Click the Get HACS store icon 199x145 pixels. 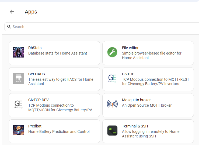pyautogui.click(x=19, y=78)
